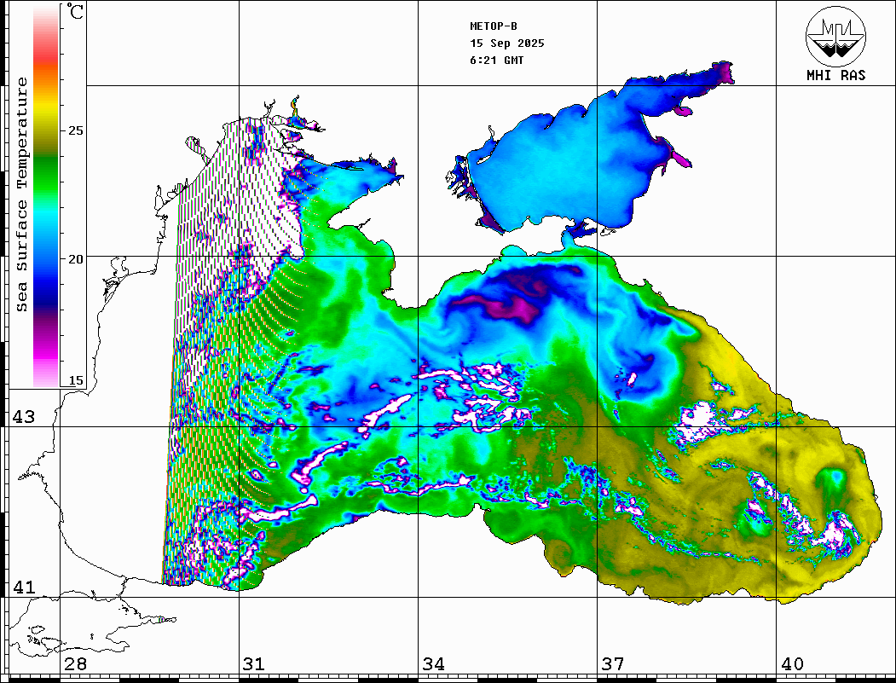Click the longitude 40 axis label

[x=792, y=664]
